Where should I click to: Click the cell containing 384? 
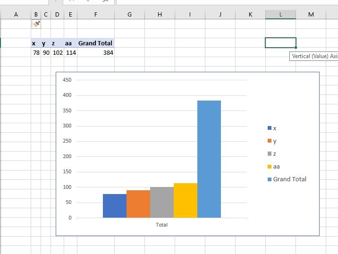(x=96, y=52)
